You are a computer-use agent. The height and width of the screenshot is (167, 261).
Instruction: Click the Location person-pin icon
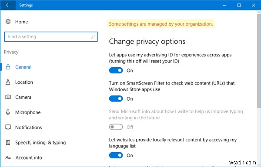click(8, 82)
